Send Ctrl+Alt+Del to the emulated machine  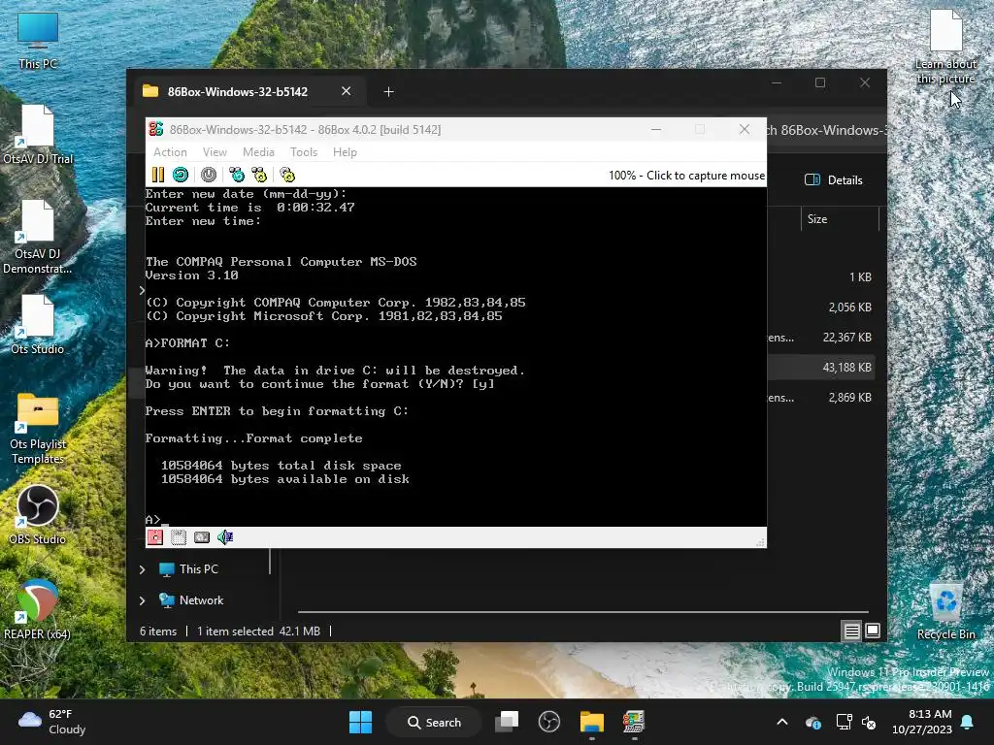point(237,175)
